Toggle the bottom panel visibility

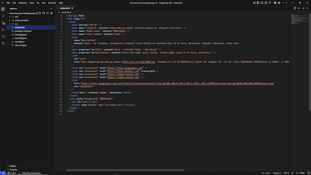(x=262, y=3)
